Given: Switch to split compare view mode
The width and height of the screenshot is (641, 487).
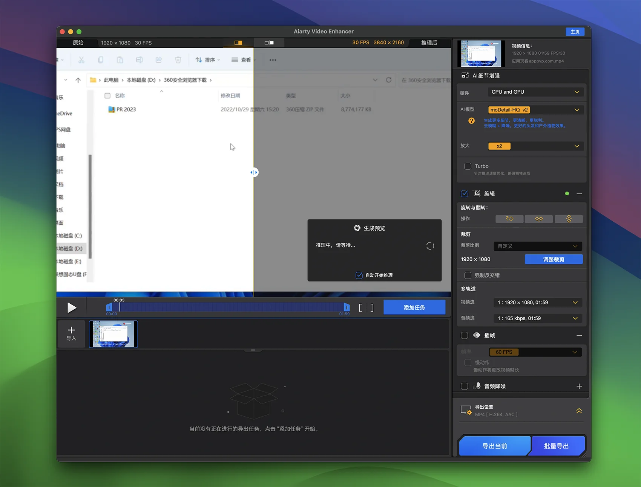Looking at the screenshot, I should tap(238, 43).
